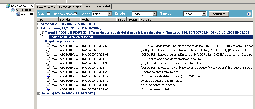255x109 pixels.
Task: Select the 'Motor de tareas iniciado.' message
Action: click(x=156, y=89)
